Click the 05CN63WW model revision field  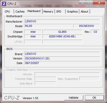86,26
